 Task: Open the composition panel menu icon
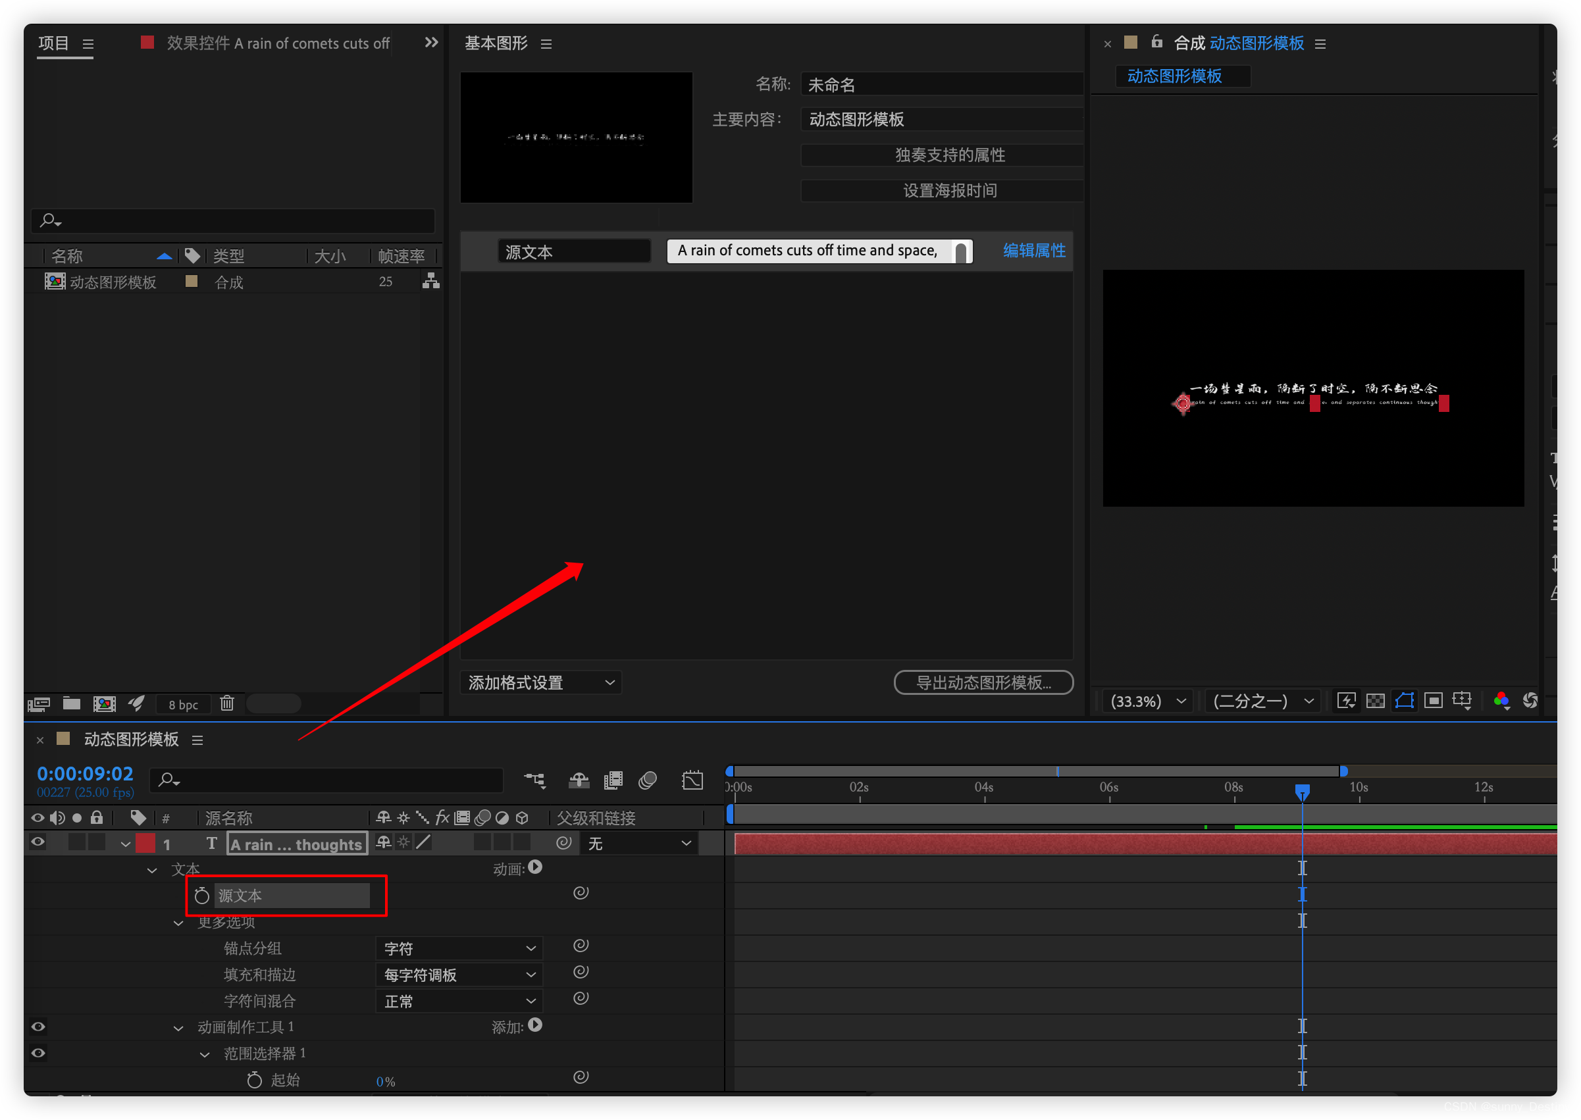[x=1320, y=44]
